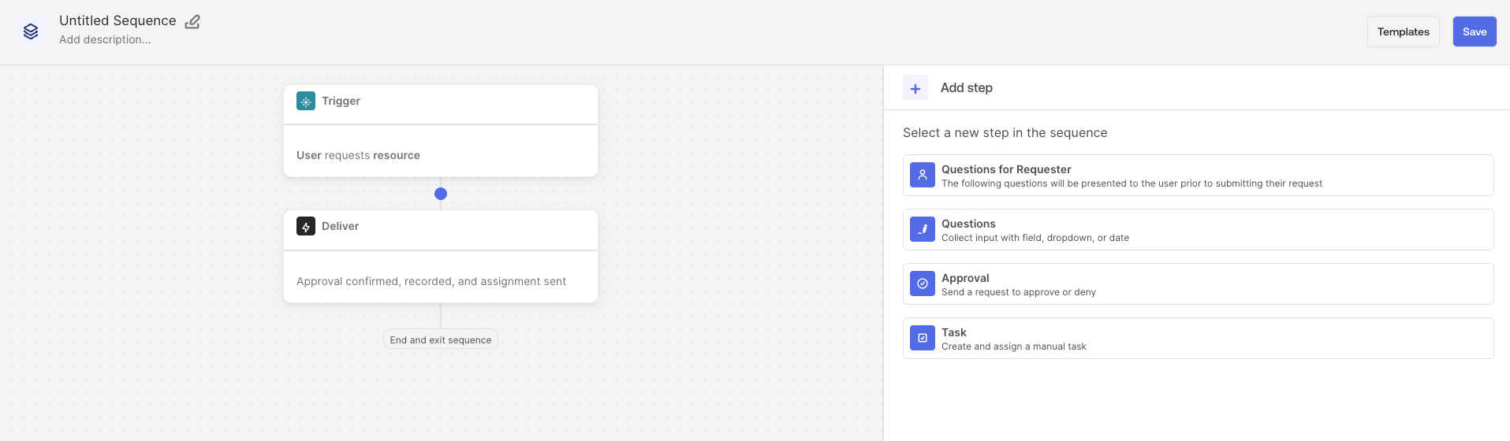Open the Templates menu
Image resolution: width=1510 pixels, height=441 pixels.
(1403, 31)
